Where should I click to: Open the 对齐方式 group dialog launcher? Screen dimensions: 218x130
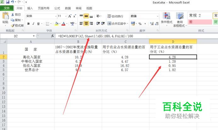127,30
